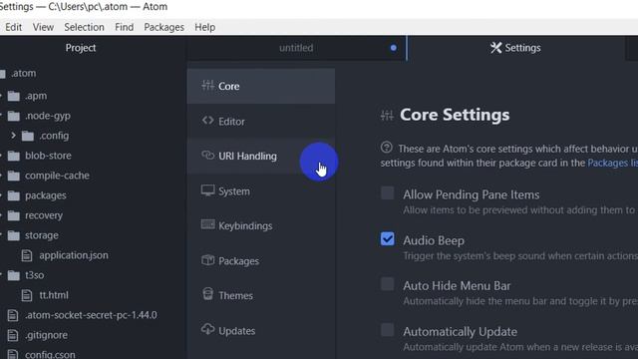Click the modified dot on untitled tab
The height and width of the screenshot is (359, 638).
pos(394,48)
